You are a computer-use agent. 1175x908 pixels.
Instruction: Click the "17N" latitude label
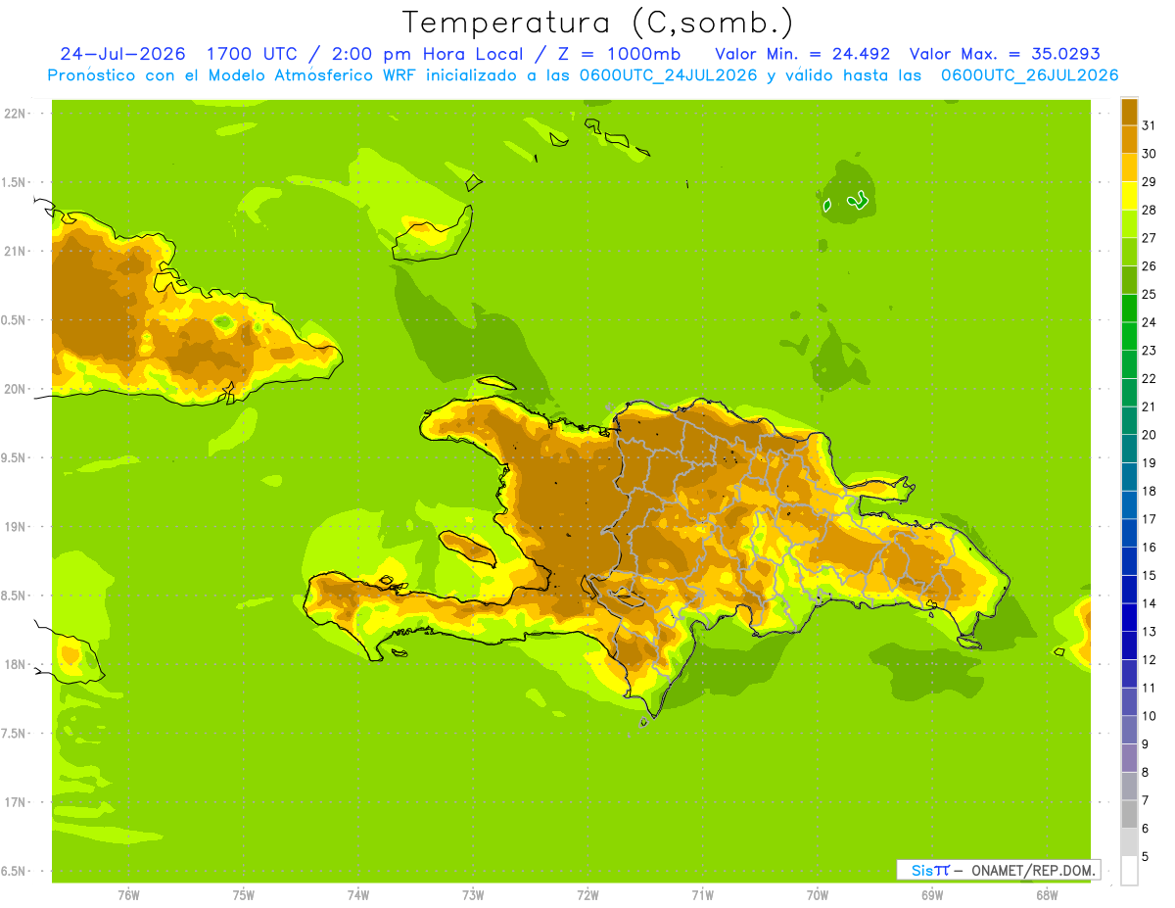coord(15,802)
